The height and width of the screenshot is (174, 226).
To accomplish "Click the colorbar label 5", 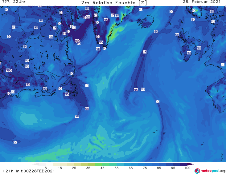I will pyautogui.click(x=46, y=168).
